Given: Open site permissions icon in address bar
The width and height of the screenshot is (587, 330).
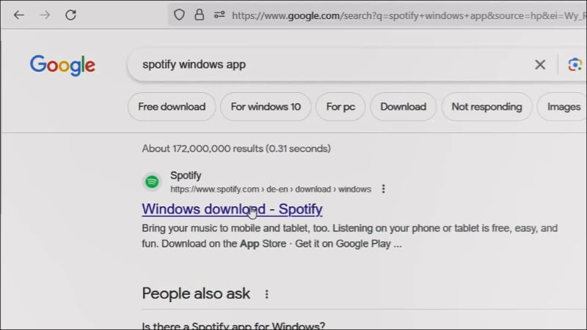Looking at the screenshot, I should pos(219,15).
